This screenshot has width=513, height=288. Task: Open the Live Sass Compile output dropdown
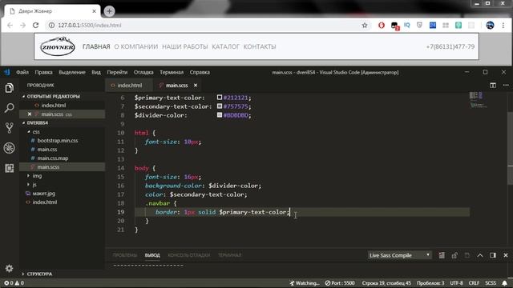point(399,255)
